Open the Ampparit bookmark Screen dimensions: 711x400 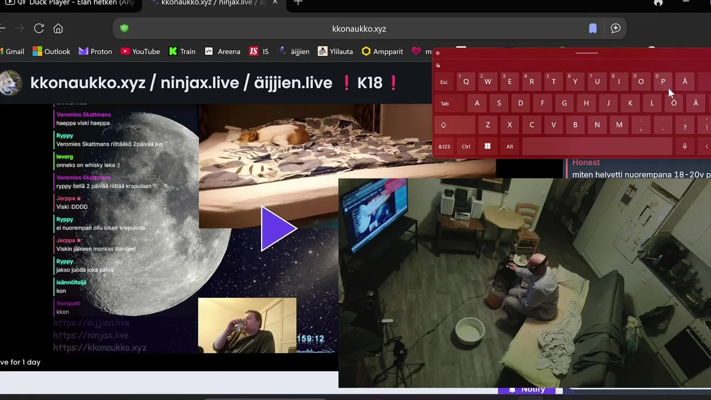383,51
